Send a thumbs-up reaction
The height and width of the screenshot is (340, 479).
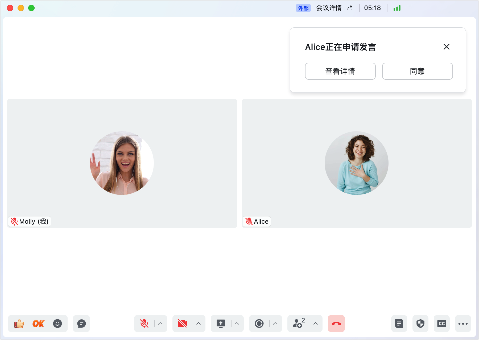19,324
